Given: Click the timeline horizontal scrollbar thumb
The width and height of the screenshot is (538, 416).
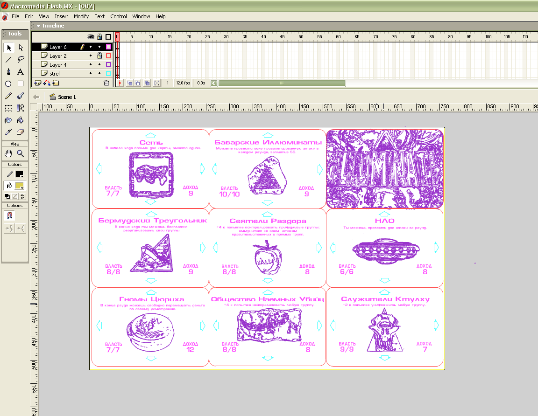Looking at the screenshot, I should coord(282,83).
